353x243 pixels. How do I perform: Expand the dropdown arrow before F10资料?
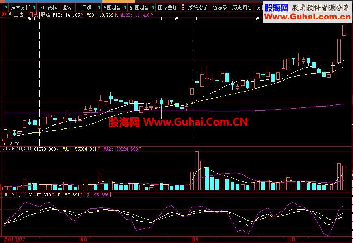(x=35, y=7)
